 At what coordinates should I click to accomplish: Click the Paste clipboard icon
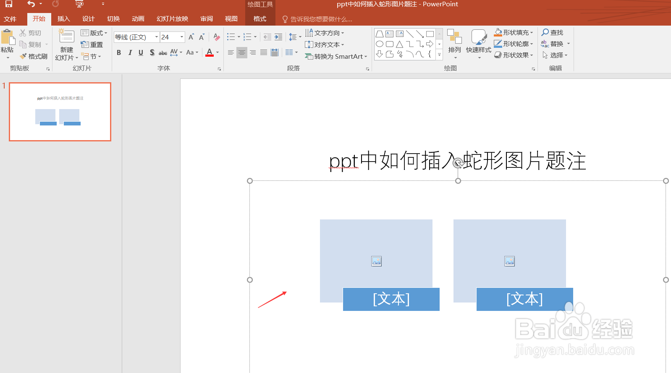7,37
